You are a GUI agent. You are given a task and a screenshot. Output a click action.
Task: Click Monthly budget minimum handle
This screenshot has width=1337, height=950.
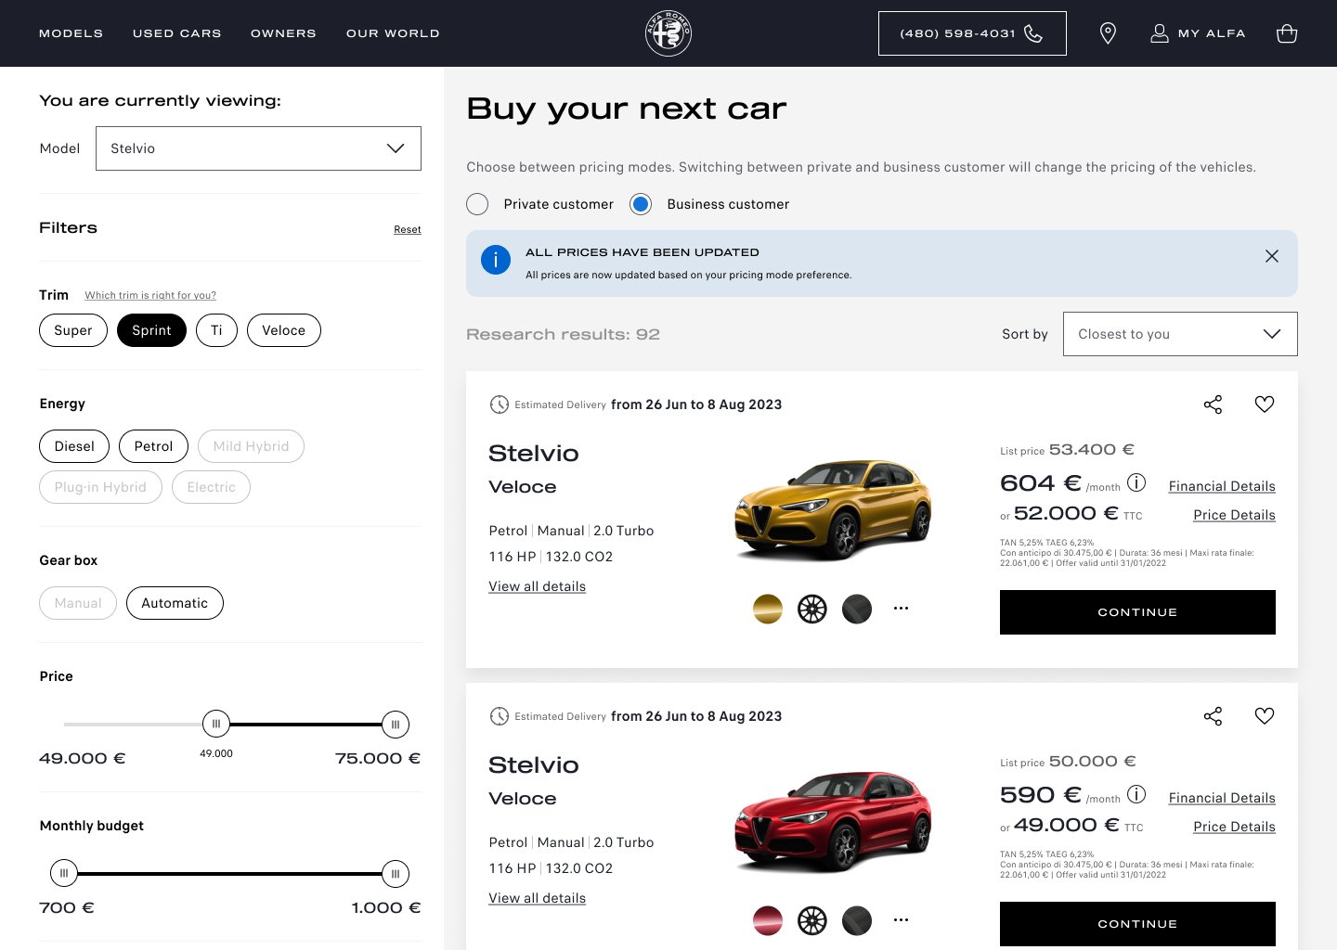coord(64,874)
